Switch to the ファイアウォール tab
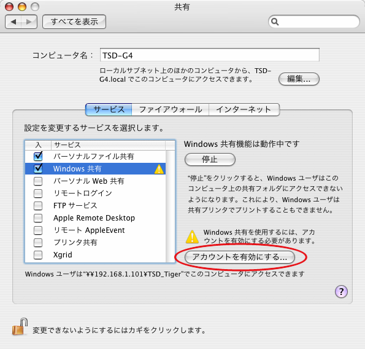This screenshot has height=349, width=365. click(171, 109)
